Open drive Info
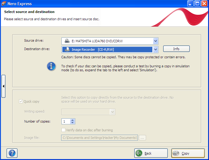Screen dimensions: 209x160 pyautogui.click(x=176, y=49)
